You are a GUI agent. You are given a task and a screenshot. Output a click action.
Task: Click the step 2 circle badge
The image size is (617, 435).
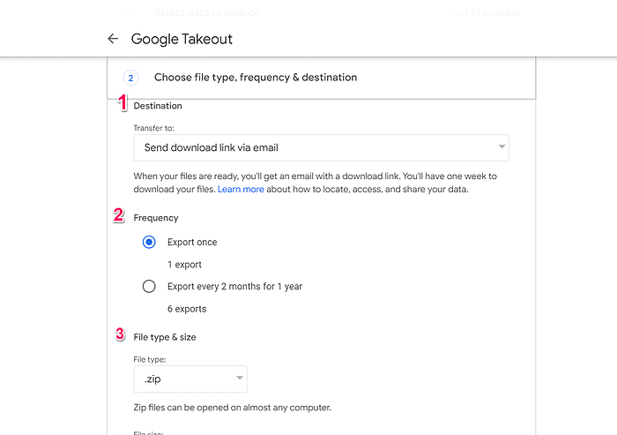[131, 78]
